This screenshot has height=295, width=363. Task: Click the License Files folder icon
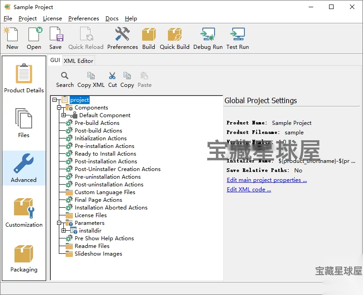pyautogui.click(x=69, y=215)
